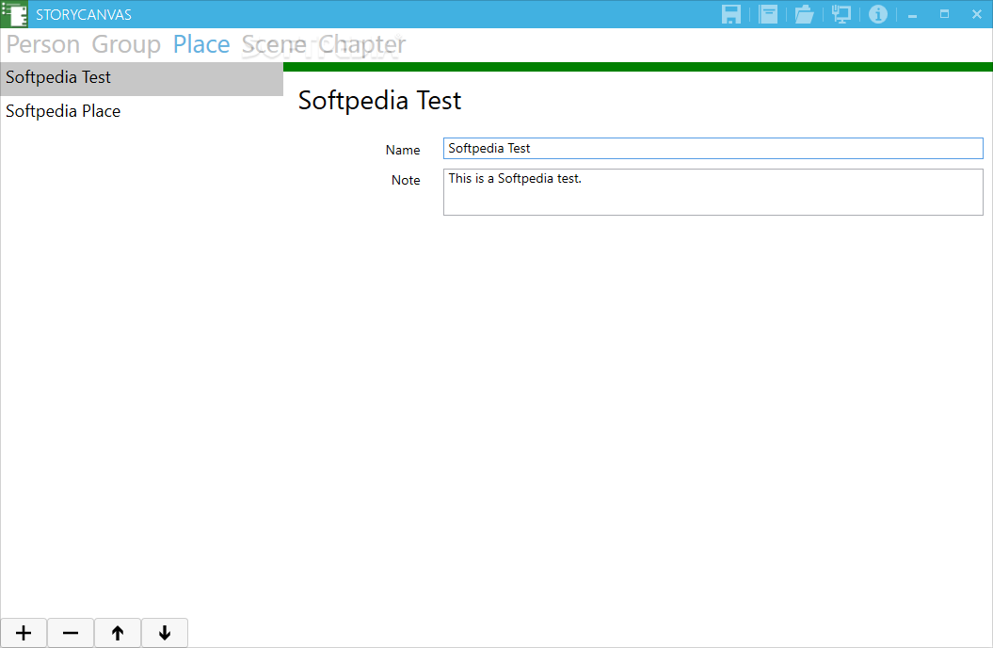
Task: Select Softpedia Test in the list
Action: tap(142, 78)
